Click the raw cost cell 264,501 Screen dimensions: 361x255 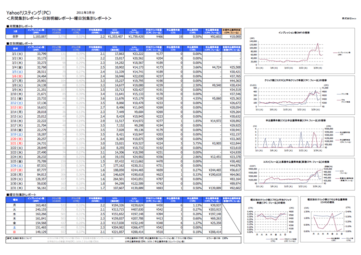(115, 179)
